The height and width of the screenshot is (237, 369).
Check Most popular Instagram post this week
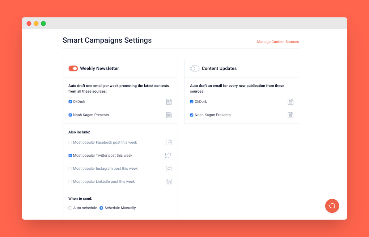point(70,169)
